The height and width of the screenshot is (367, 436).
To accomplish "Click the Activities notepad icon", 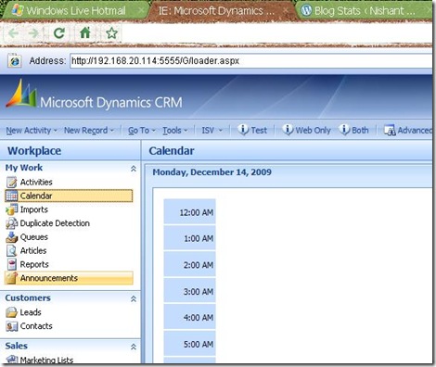I will click(11, 182).
